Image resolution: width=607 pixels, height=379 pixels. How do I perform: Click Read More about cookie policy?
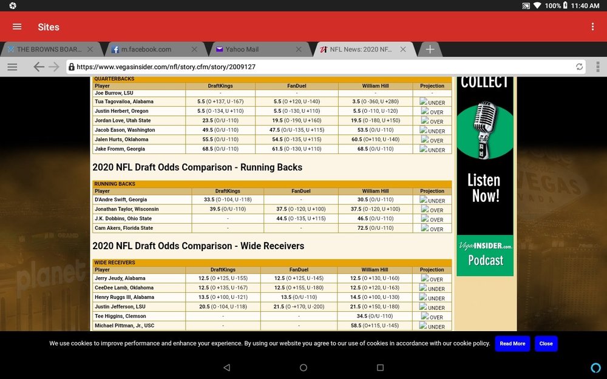pyautogui.click(x=512, y=343)
